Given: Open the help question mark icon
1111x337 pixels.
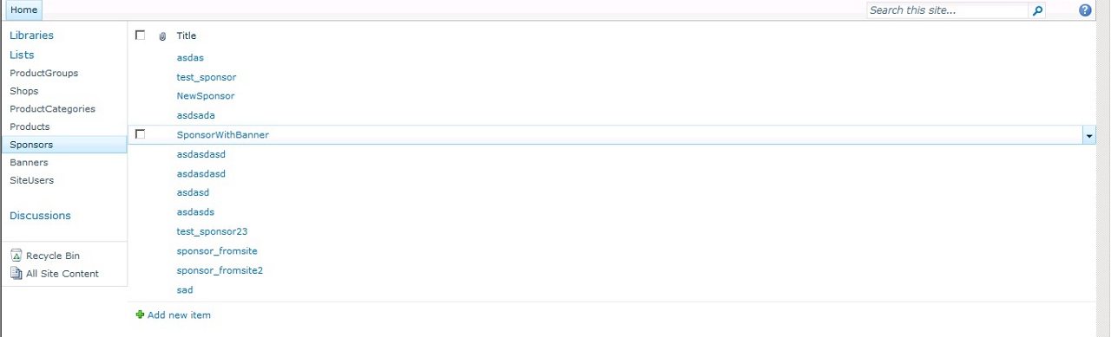Looking at the screenshot, I should point(1085,10).
